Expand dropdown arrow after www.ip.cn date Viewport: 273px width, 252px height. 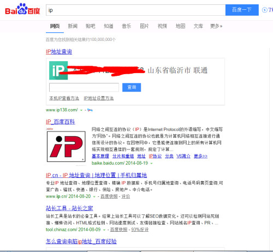pos(94,197)
